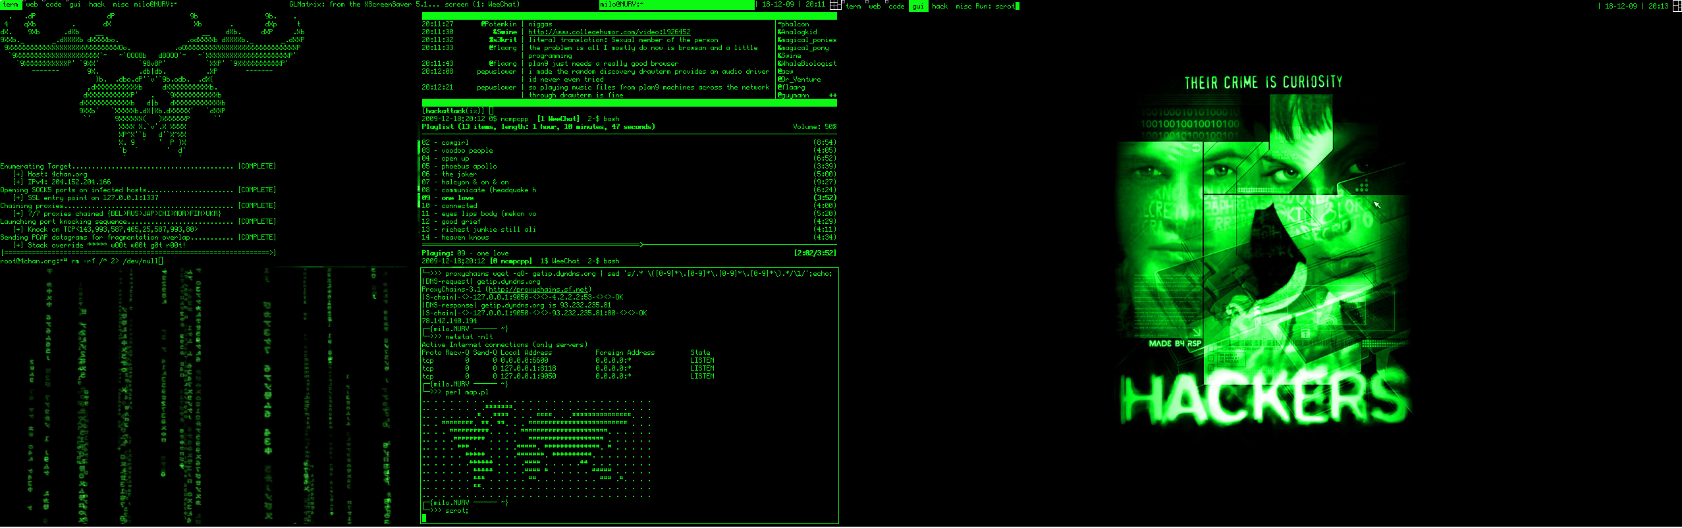Select highlighted track '09 - one love'
1682x528 pixels.
629,198
